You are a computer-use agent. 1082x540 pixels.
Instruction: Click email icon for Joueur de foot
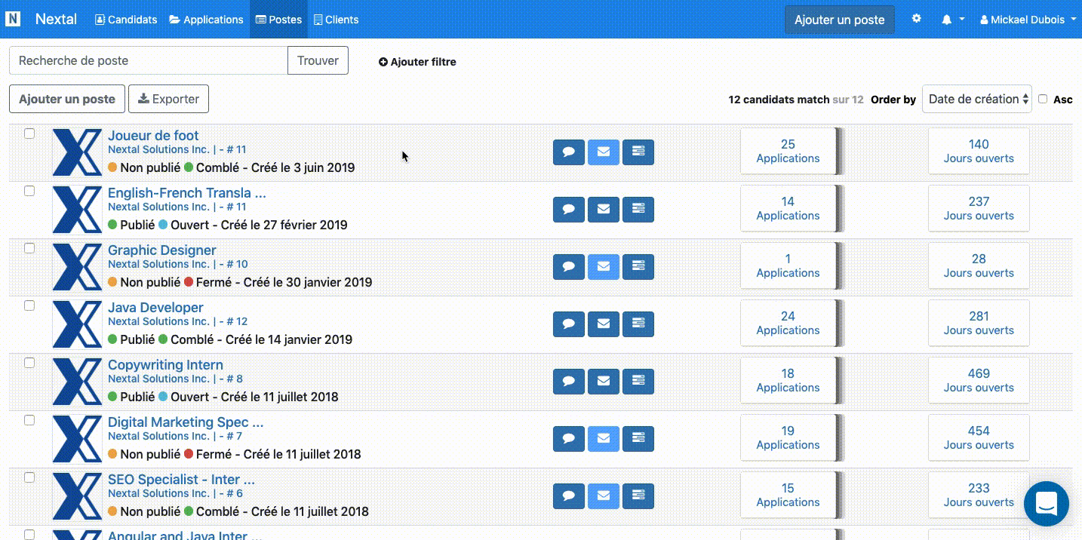(604, 152)
